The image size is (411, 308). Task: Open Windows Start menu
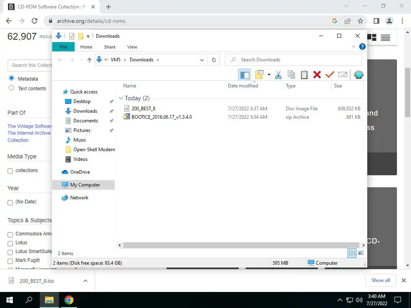(x=10, y=300)
